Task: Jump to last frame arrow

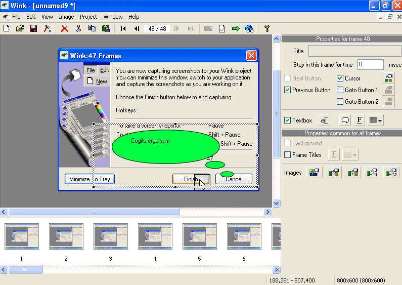Action: [x=190, y=28]
